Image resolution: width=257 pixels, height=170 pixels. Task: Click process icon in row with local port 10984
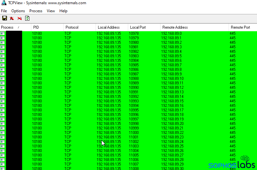(3, 61)
